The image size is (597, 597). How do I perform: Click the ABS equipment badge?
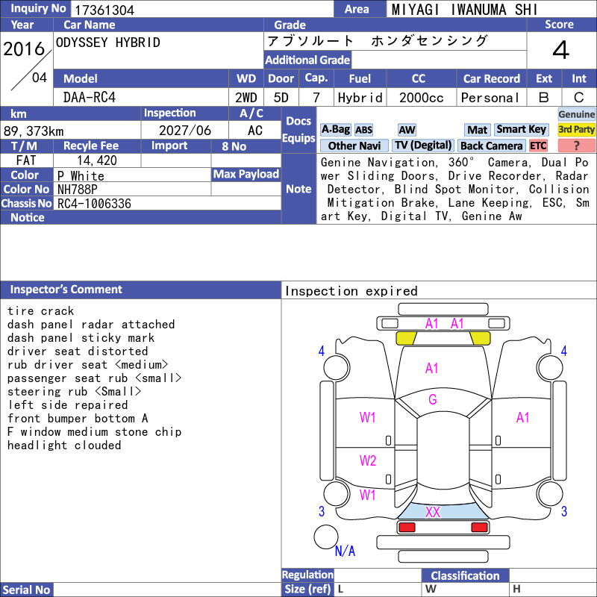tap(363, 130)
